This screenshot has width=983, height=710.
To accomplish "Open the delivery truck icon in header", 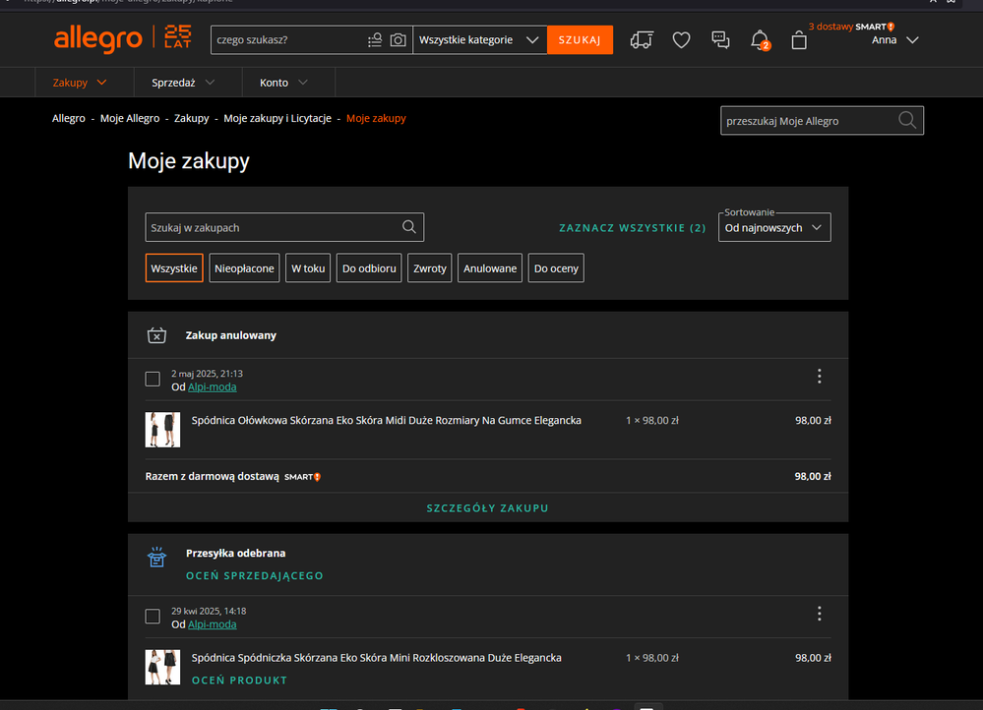I will 642,40.
